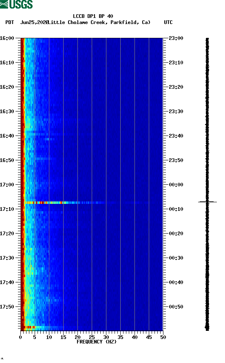225x363 pixels.
Task: Click the '23:40' UTC time label
Action: coord(176,136)
